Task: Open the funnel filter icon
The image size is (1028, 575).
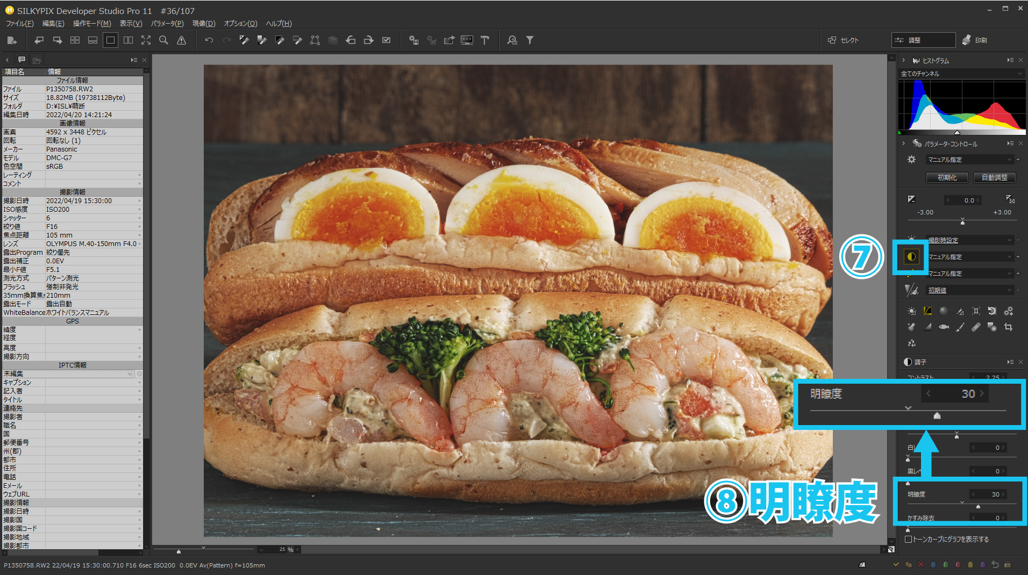Action: pos(530,40)
